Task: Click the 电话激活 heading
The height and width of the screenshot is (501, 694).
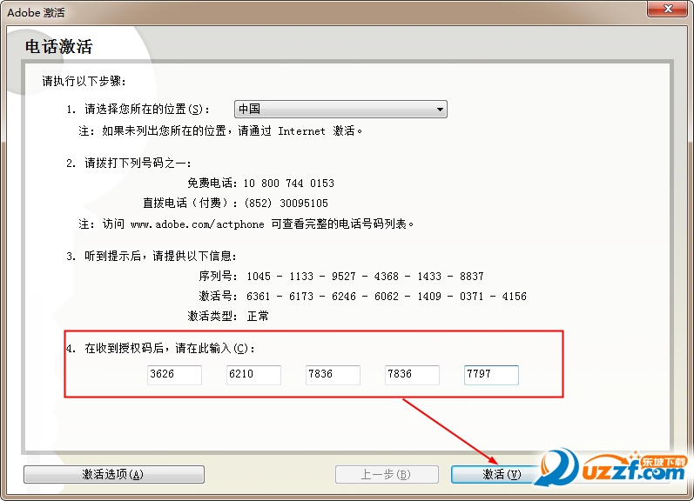Action: (x=58, y=46)
